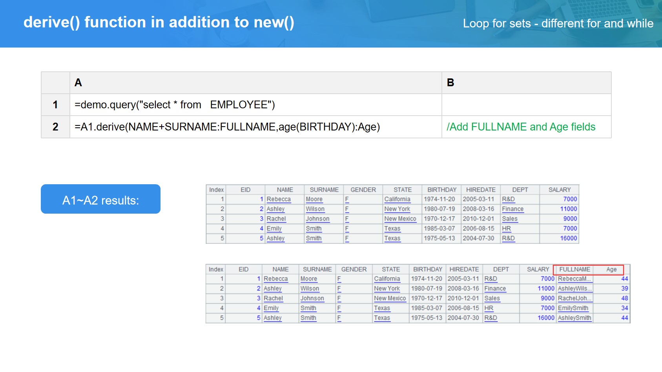
Task: Click "Johnson" surname in the lower table
Action: 312,298
